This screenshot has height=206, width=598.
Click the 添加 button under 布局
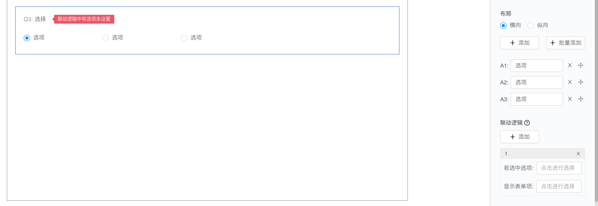pos(519,43)
